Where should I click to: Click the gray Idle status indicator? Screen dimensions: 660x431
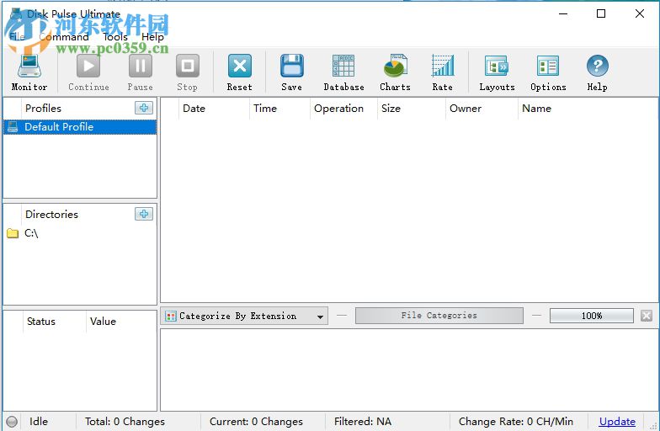pyautogui.click(x=12, y=421)
